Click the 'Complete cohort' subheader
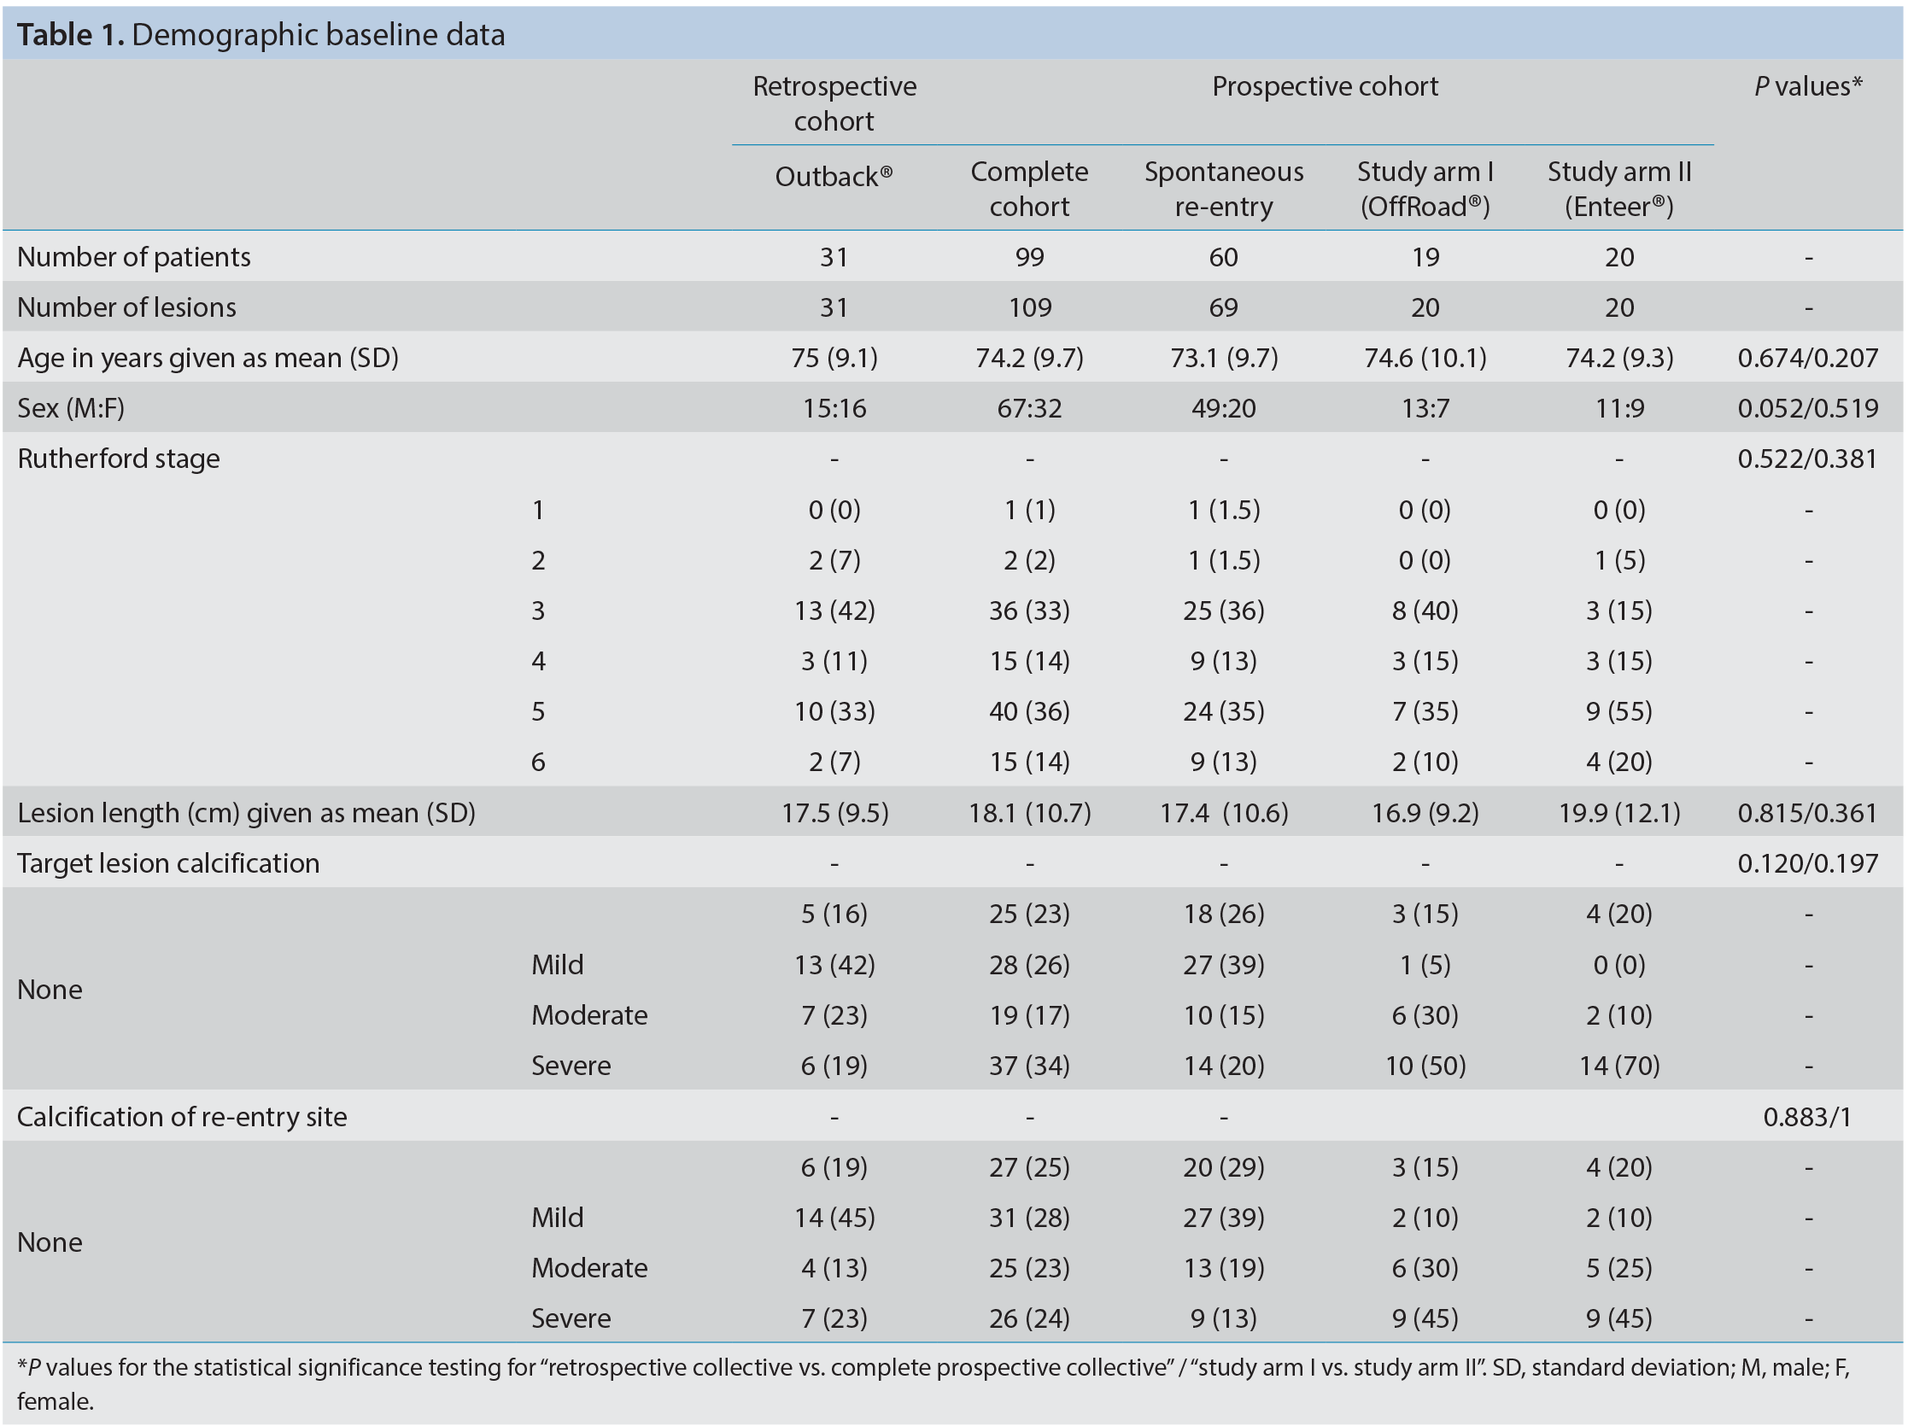Image resolution: width=1908 pixels, height=1426 pixels. (1029, 189)
